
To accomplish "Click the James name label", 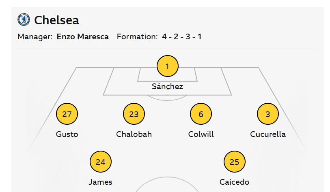I will point(100,182).
